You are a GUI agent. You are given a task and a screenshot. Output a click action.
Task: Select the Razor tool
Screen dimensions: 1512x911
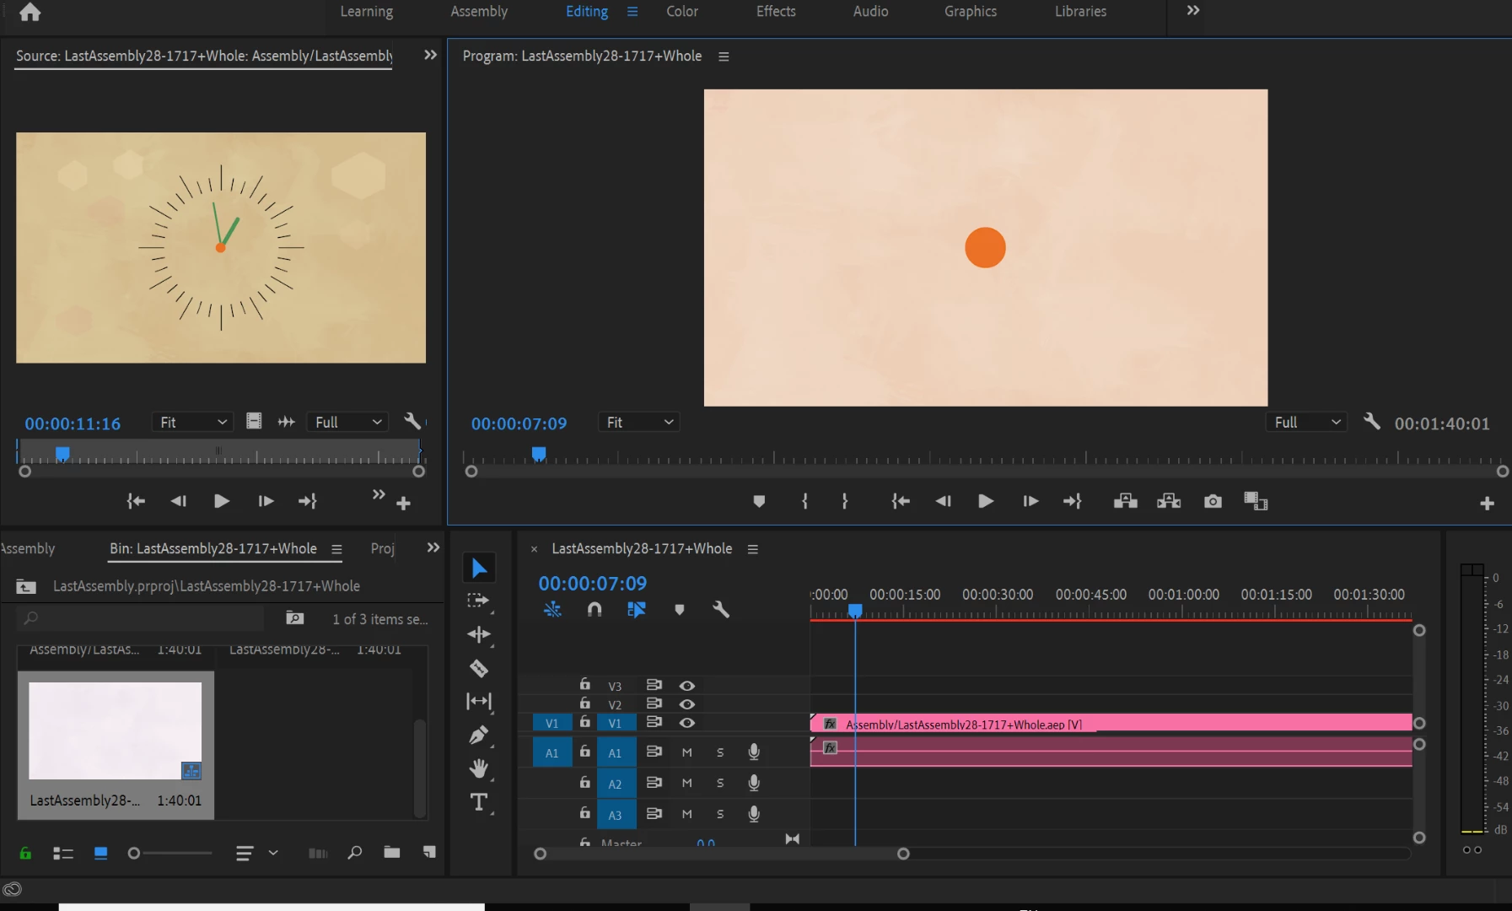[478, 668]
